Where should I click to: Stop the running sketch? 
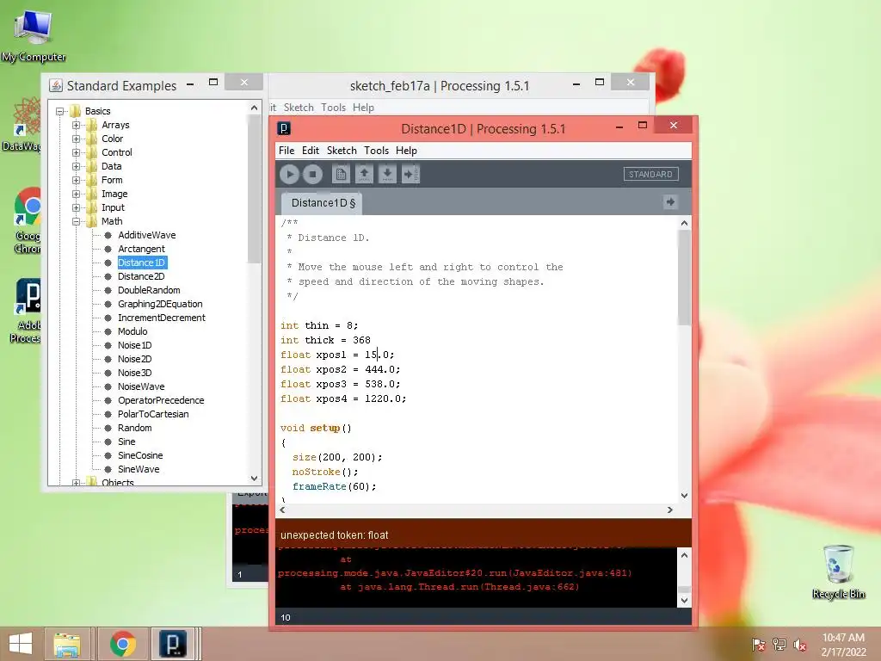pos(313,174)
